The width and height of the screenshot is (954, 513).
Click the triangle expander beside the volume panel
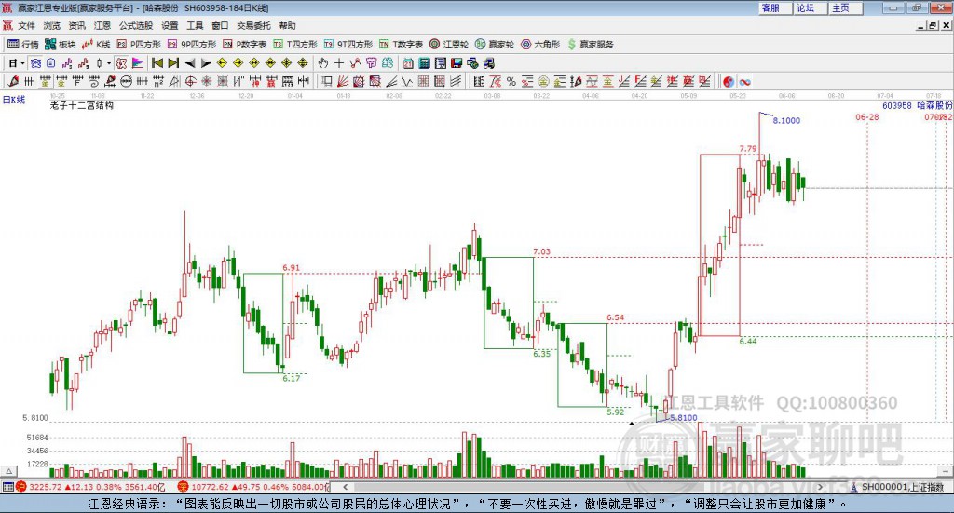pos(8,471)
